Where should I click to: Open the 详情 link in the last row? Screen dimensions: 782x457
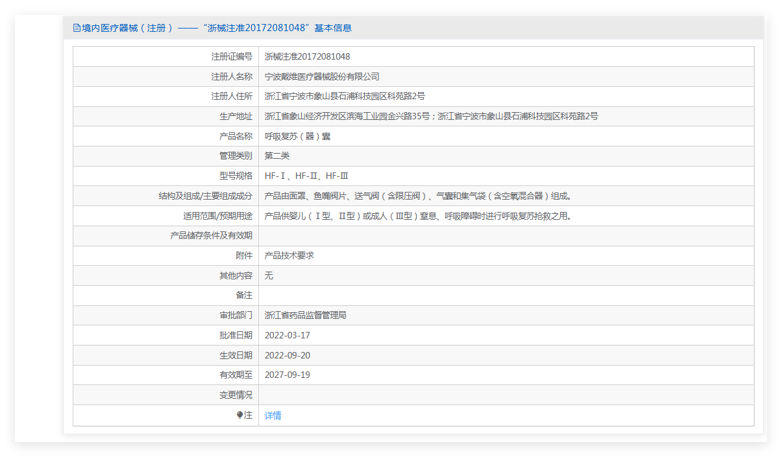(x=273, y=416)
